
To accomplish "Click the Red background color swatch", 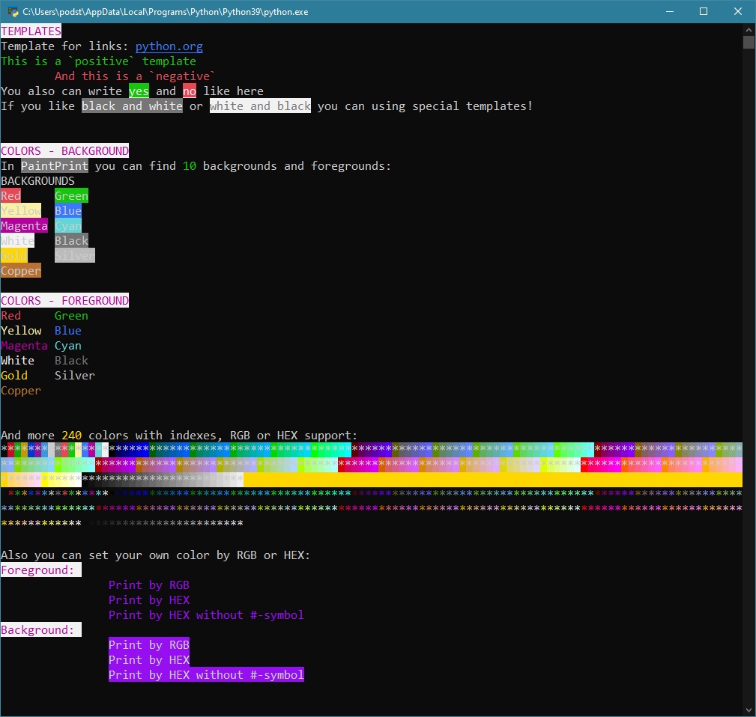I will click(x=11, y=196).
